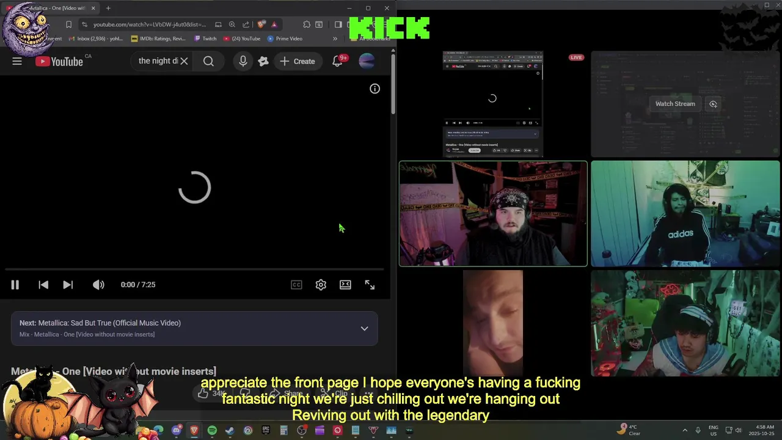Viewport: 782px width, 440px height.
Task: Bookmark this page icon in toolbar
Action: [x=68, y=24]
